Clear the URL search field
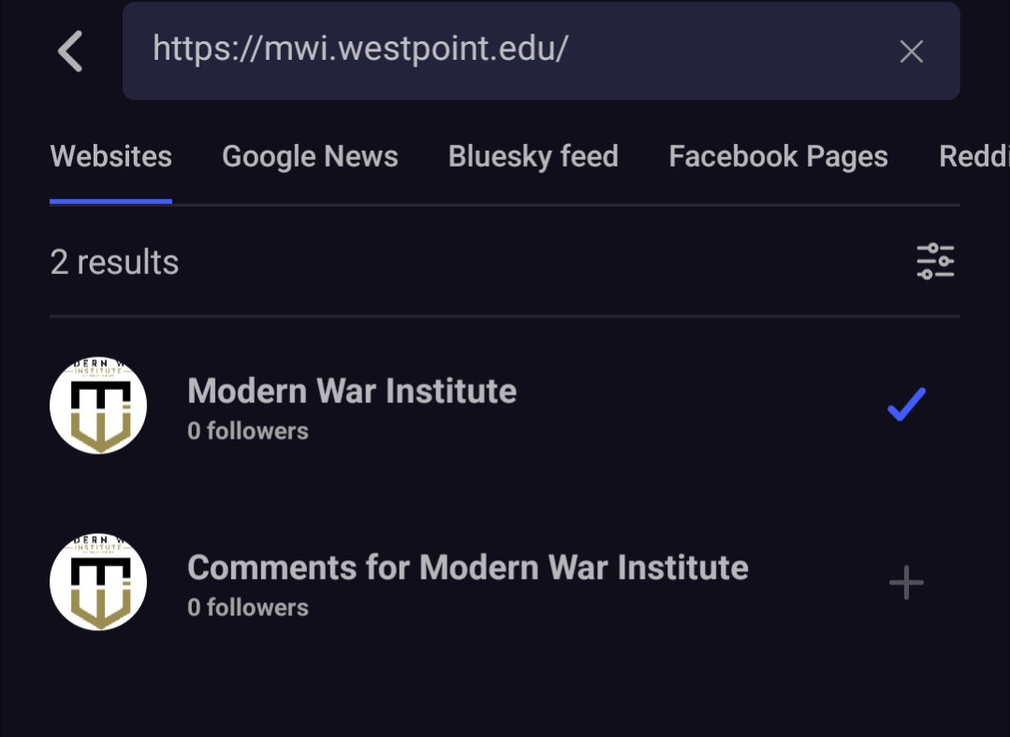1010x737 pixels. coord(912,51)
